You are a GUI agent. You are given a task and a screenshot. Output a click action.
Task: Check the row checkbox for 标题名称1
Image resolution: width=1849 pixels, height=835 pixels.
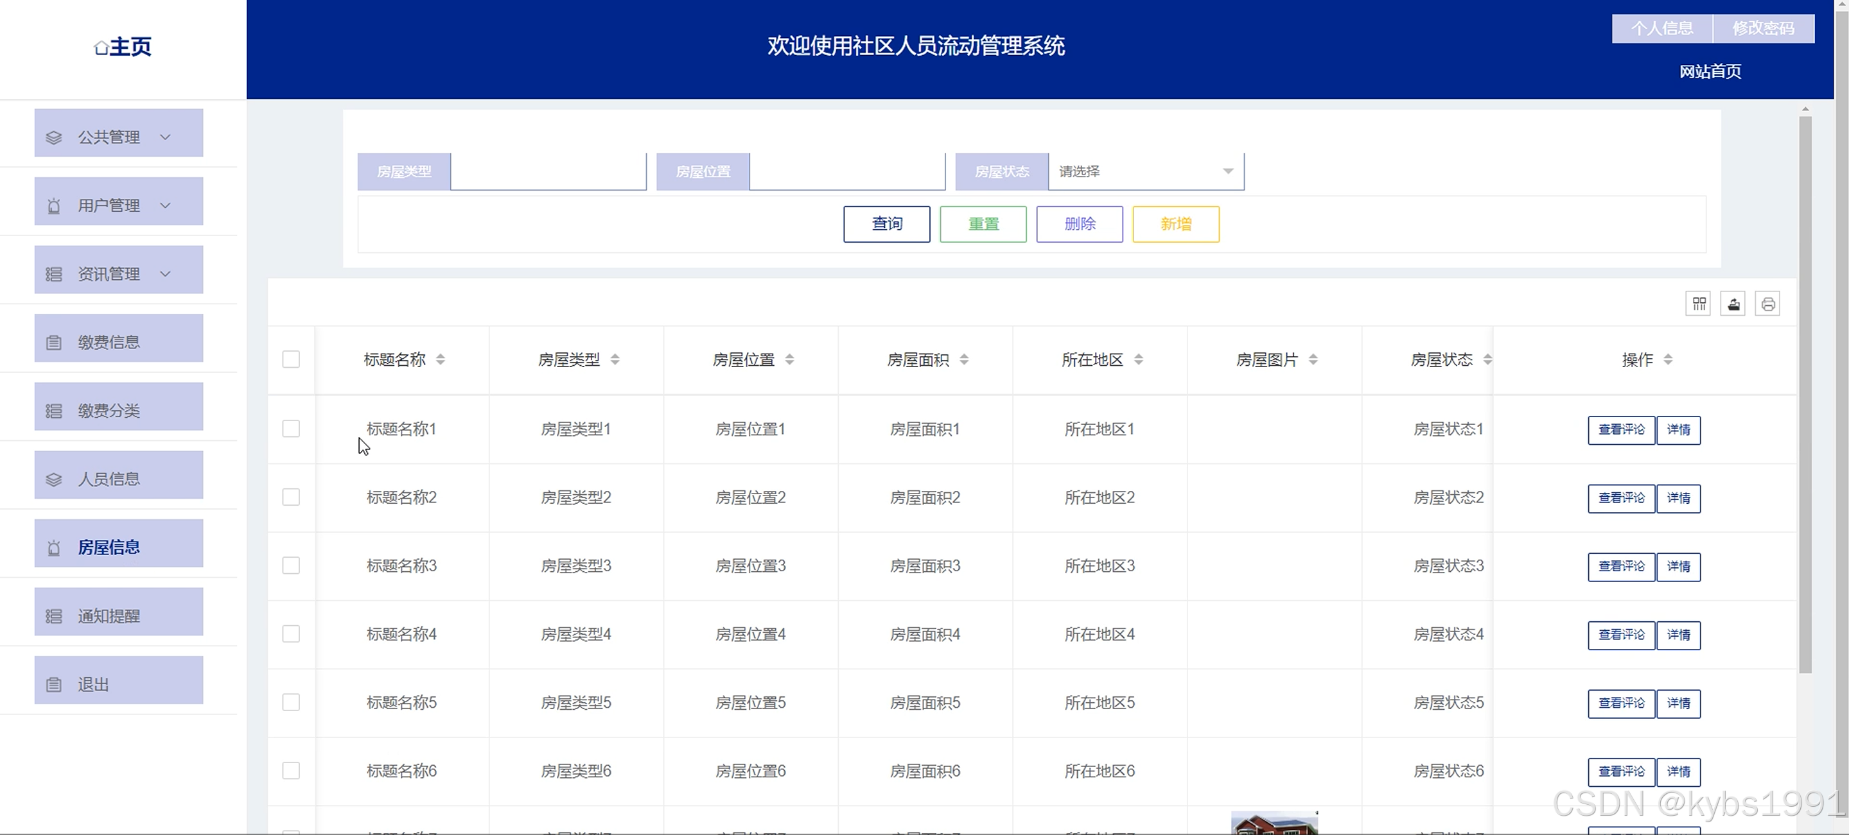tap(291, 429)
